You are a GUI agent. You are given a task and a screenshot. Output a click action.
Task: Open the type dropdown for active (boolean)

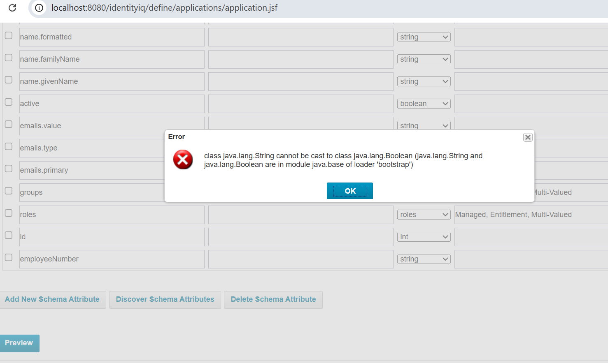tap(424, 104)
